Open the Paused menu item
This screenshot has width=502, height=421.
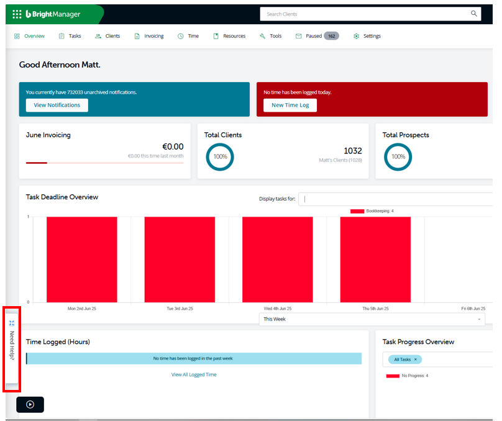tap(317, 36)
